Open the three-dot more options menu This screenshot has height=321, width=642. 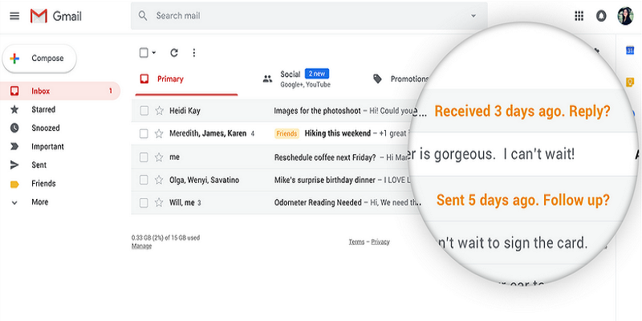point(193,53)
